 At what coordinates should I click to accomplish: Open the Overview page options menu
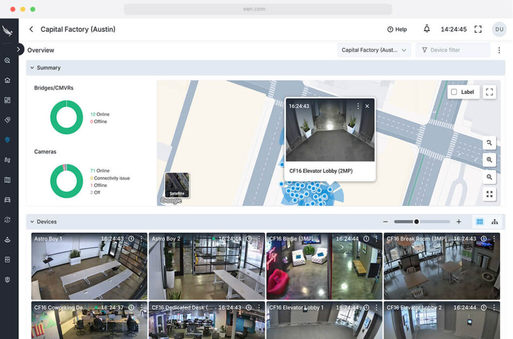(498, 50)
